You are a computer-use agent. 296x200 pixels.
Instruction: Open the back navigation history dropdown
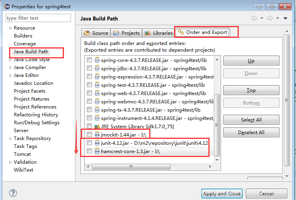point(262,18)
